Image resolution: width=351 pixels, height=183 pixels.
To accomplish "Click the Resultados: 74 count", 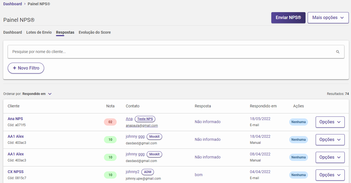I will pos(338,94).
